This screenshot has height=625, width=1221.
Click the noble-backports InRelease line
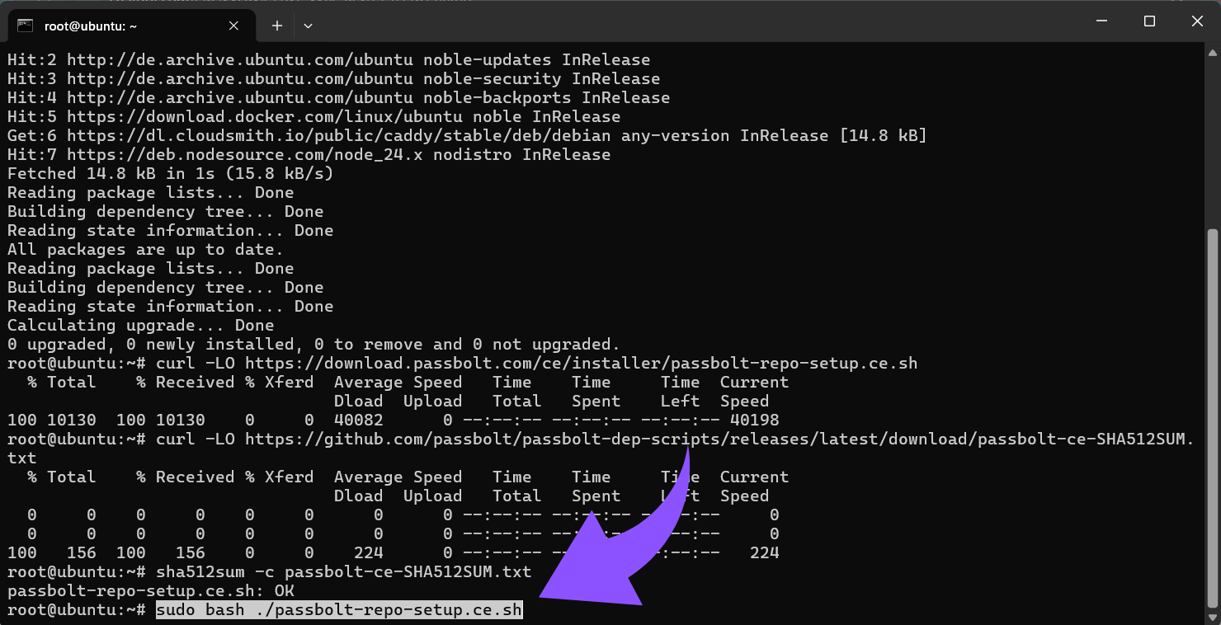[338, 97]
